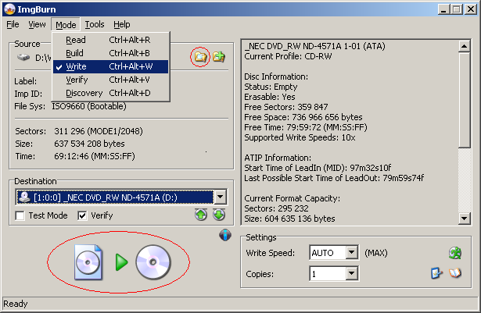Browse for a source image file
The image size is (481, 313).
coord(200,57)
